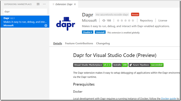Screen dimensions: 181x101
Task: Click the Microsoft publisher name
Action: click(89, 20)
